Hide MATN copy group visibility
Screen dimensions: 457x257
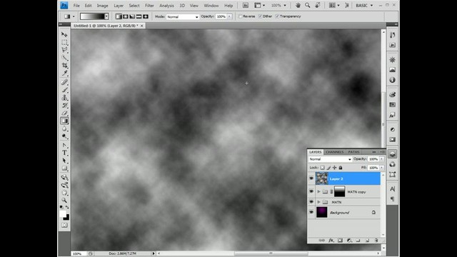click(311, 192)
